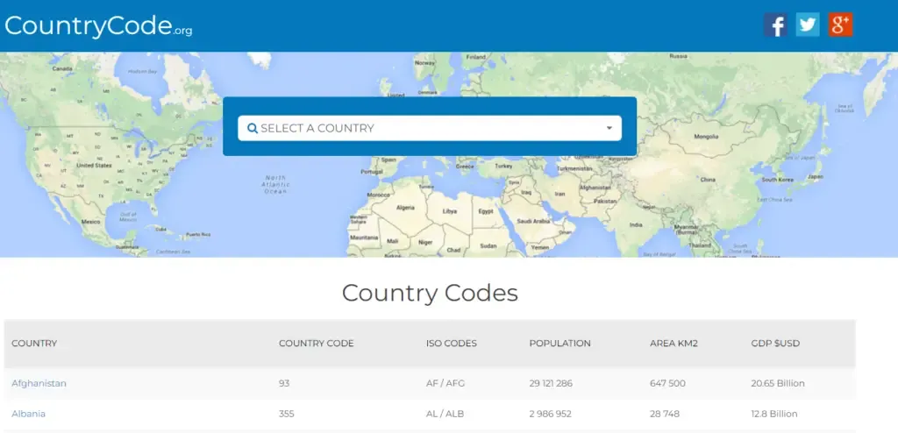Click North Atlantic Ocean label on map
Screen dimensions: 898x433
(x=275, y=184)
